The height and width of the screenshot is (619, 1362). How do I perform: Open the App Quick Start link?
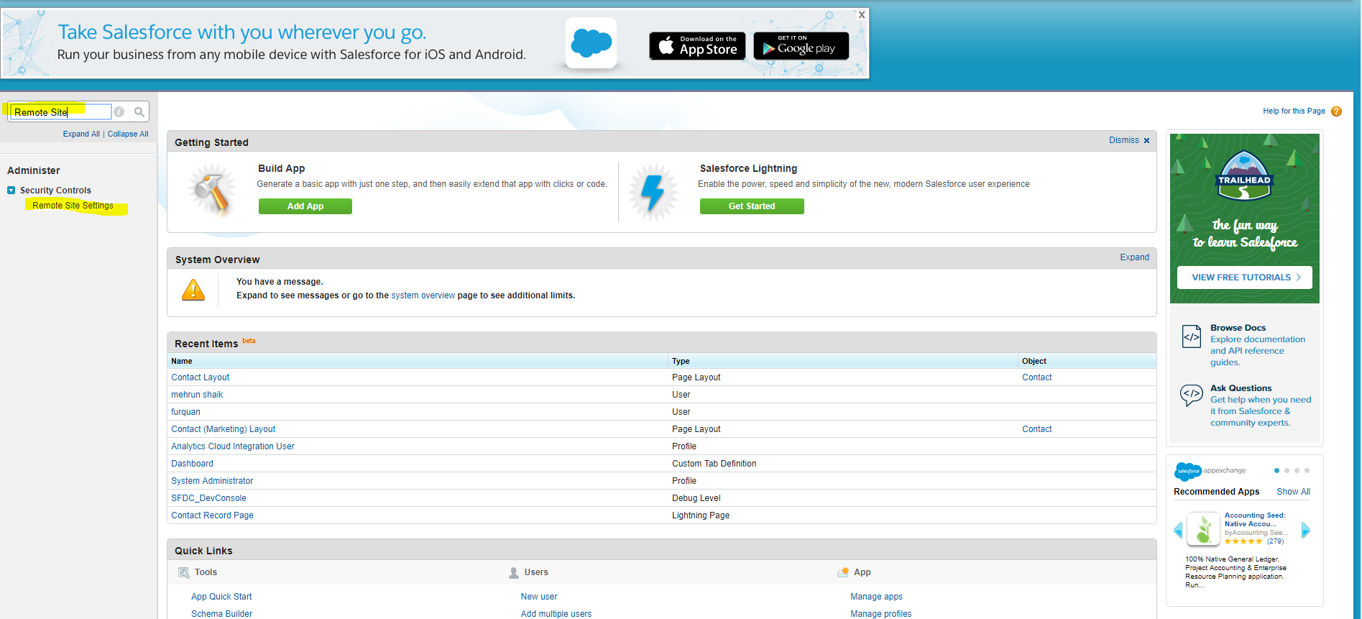pos(221,597)
